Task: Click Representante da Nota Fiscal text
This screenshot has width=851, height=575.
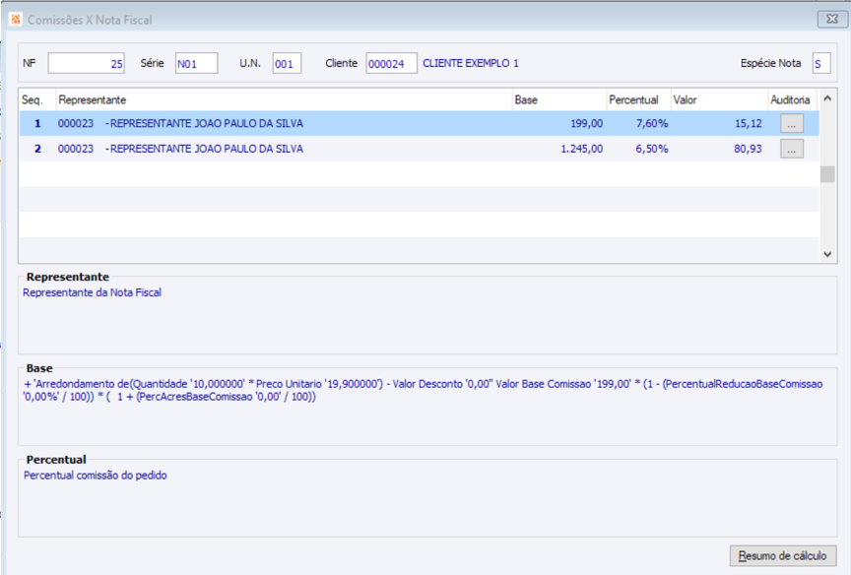Action: [x=93, y=292]
